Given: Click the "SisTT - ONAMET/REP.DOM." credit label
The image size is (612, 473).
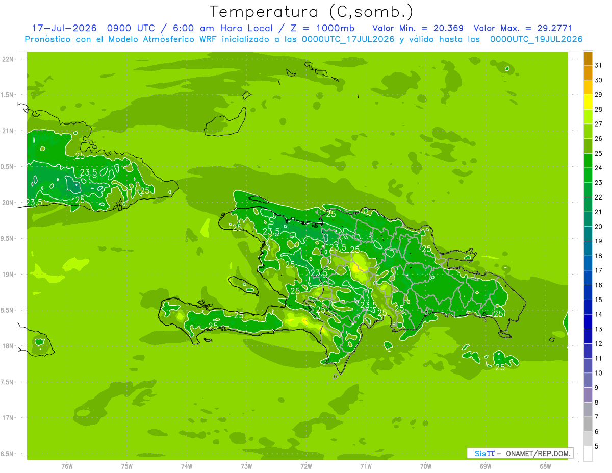Looking at the screenshot, I should [x=520, y=453].
